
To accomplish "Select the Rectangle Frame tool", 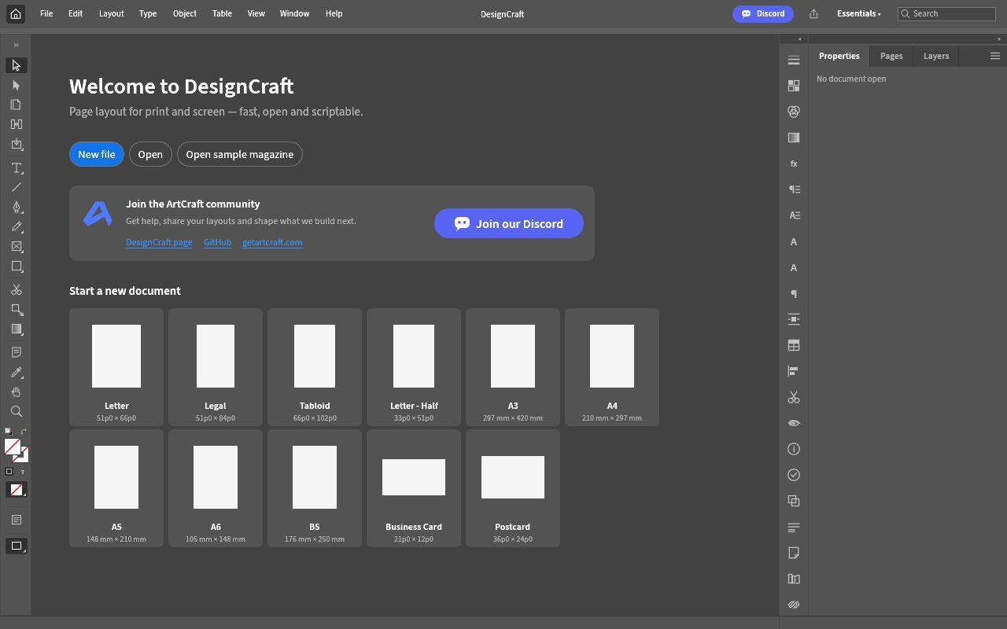I will click(x=16, y=247).
